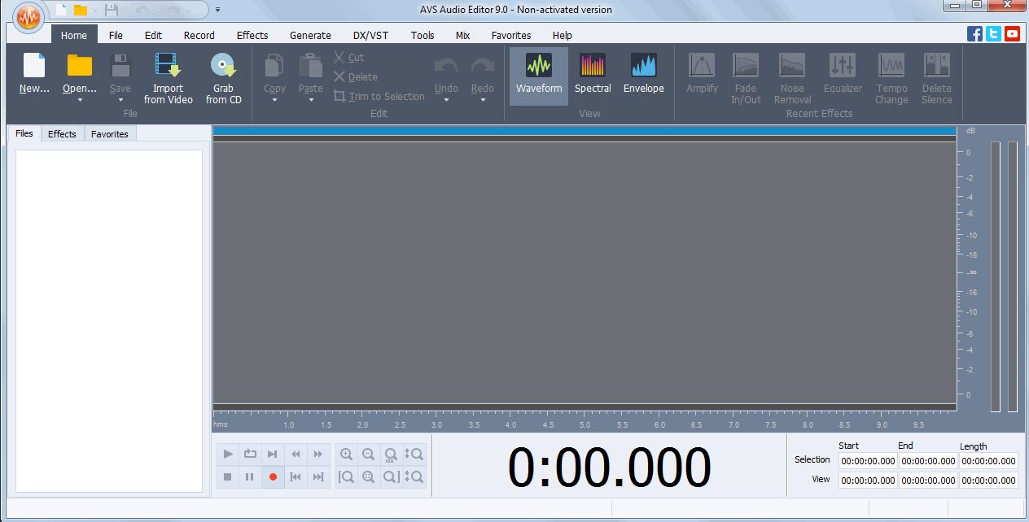Click Trim to Selection

pos(379,97)
